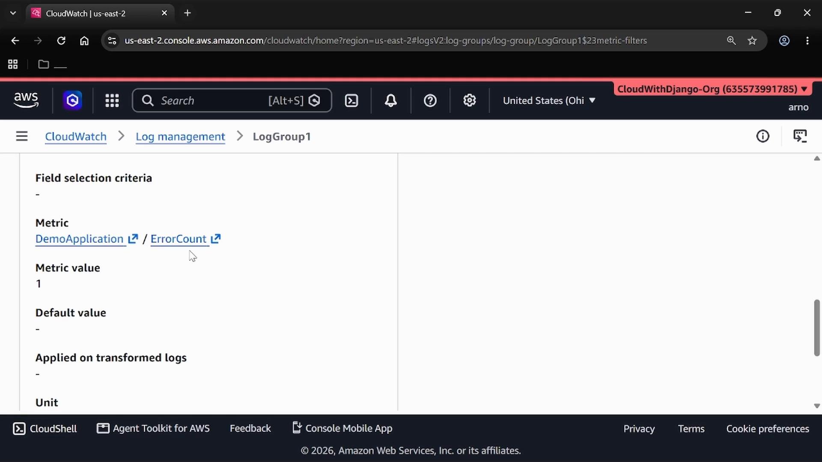This screenshot has width=822, height=462.
Task: Expand the CloudWithDjango-Org account menu
Action: [712, 89]
